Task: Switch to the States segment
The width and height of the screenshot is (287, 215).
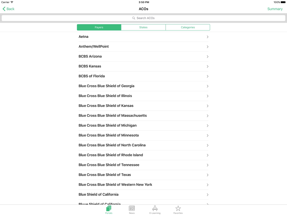Action: pyautogui.click(x=143, y=27)
